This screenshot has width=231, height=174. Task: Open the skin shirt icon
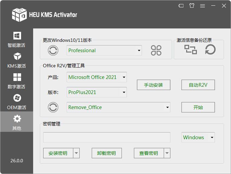tap(192, 6)
